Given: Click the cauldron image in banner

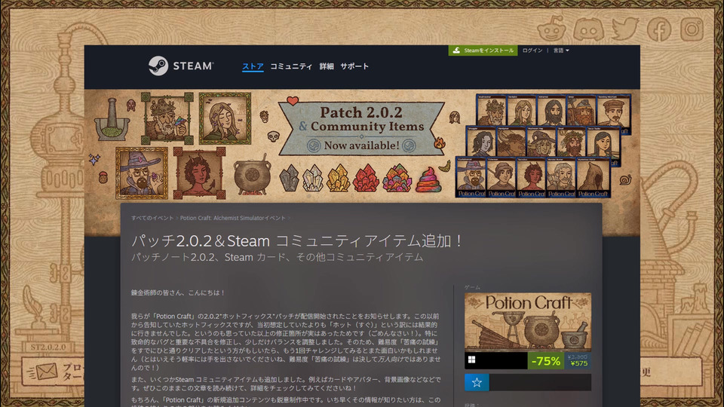Looking at the screenshot, I should pyautogui.click(x=251, y=176).
